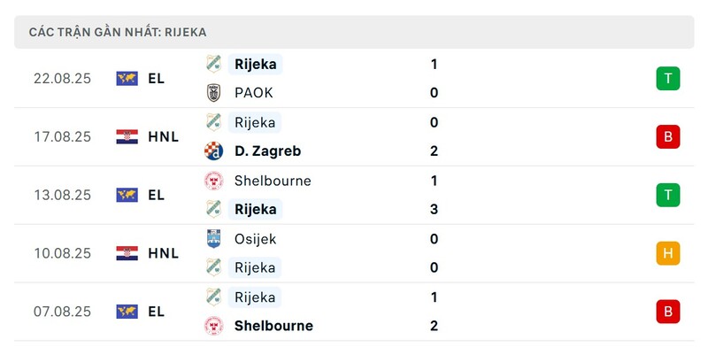The height and width of the screenshot is (355, 708).
Task: Click the PAOK club crest icon
Action: [x=213, y=93]
